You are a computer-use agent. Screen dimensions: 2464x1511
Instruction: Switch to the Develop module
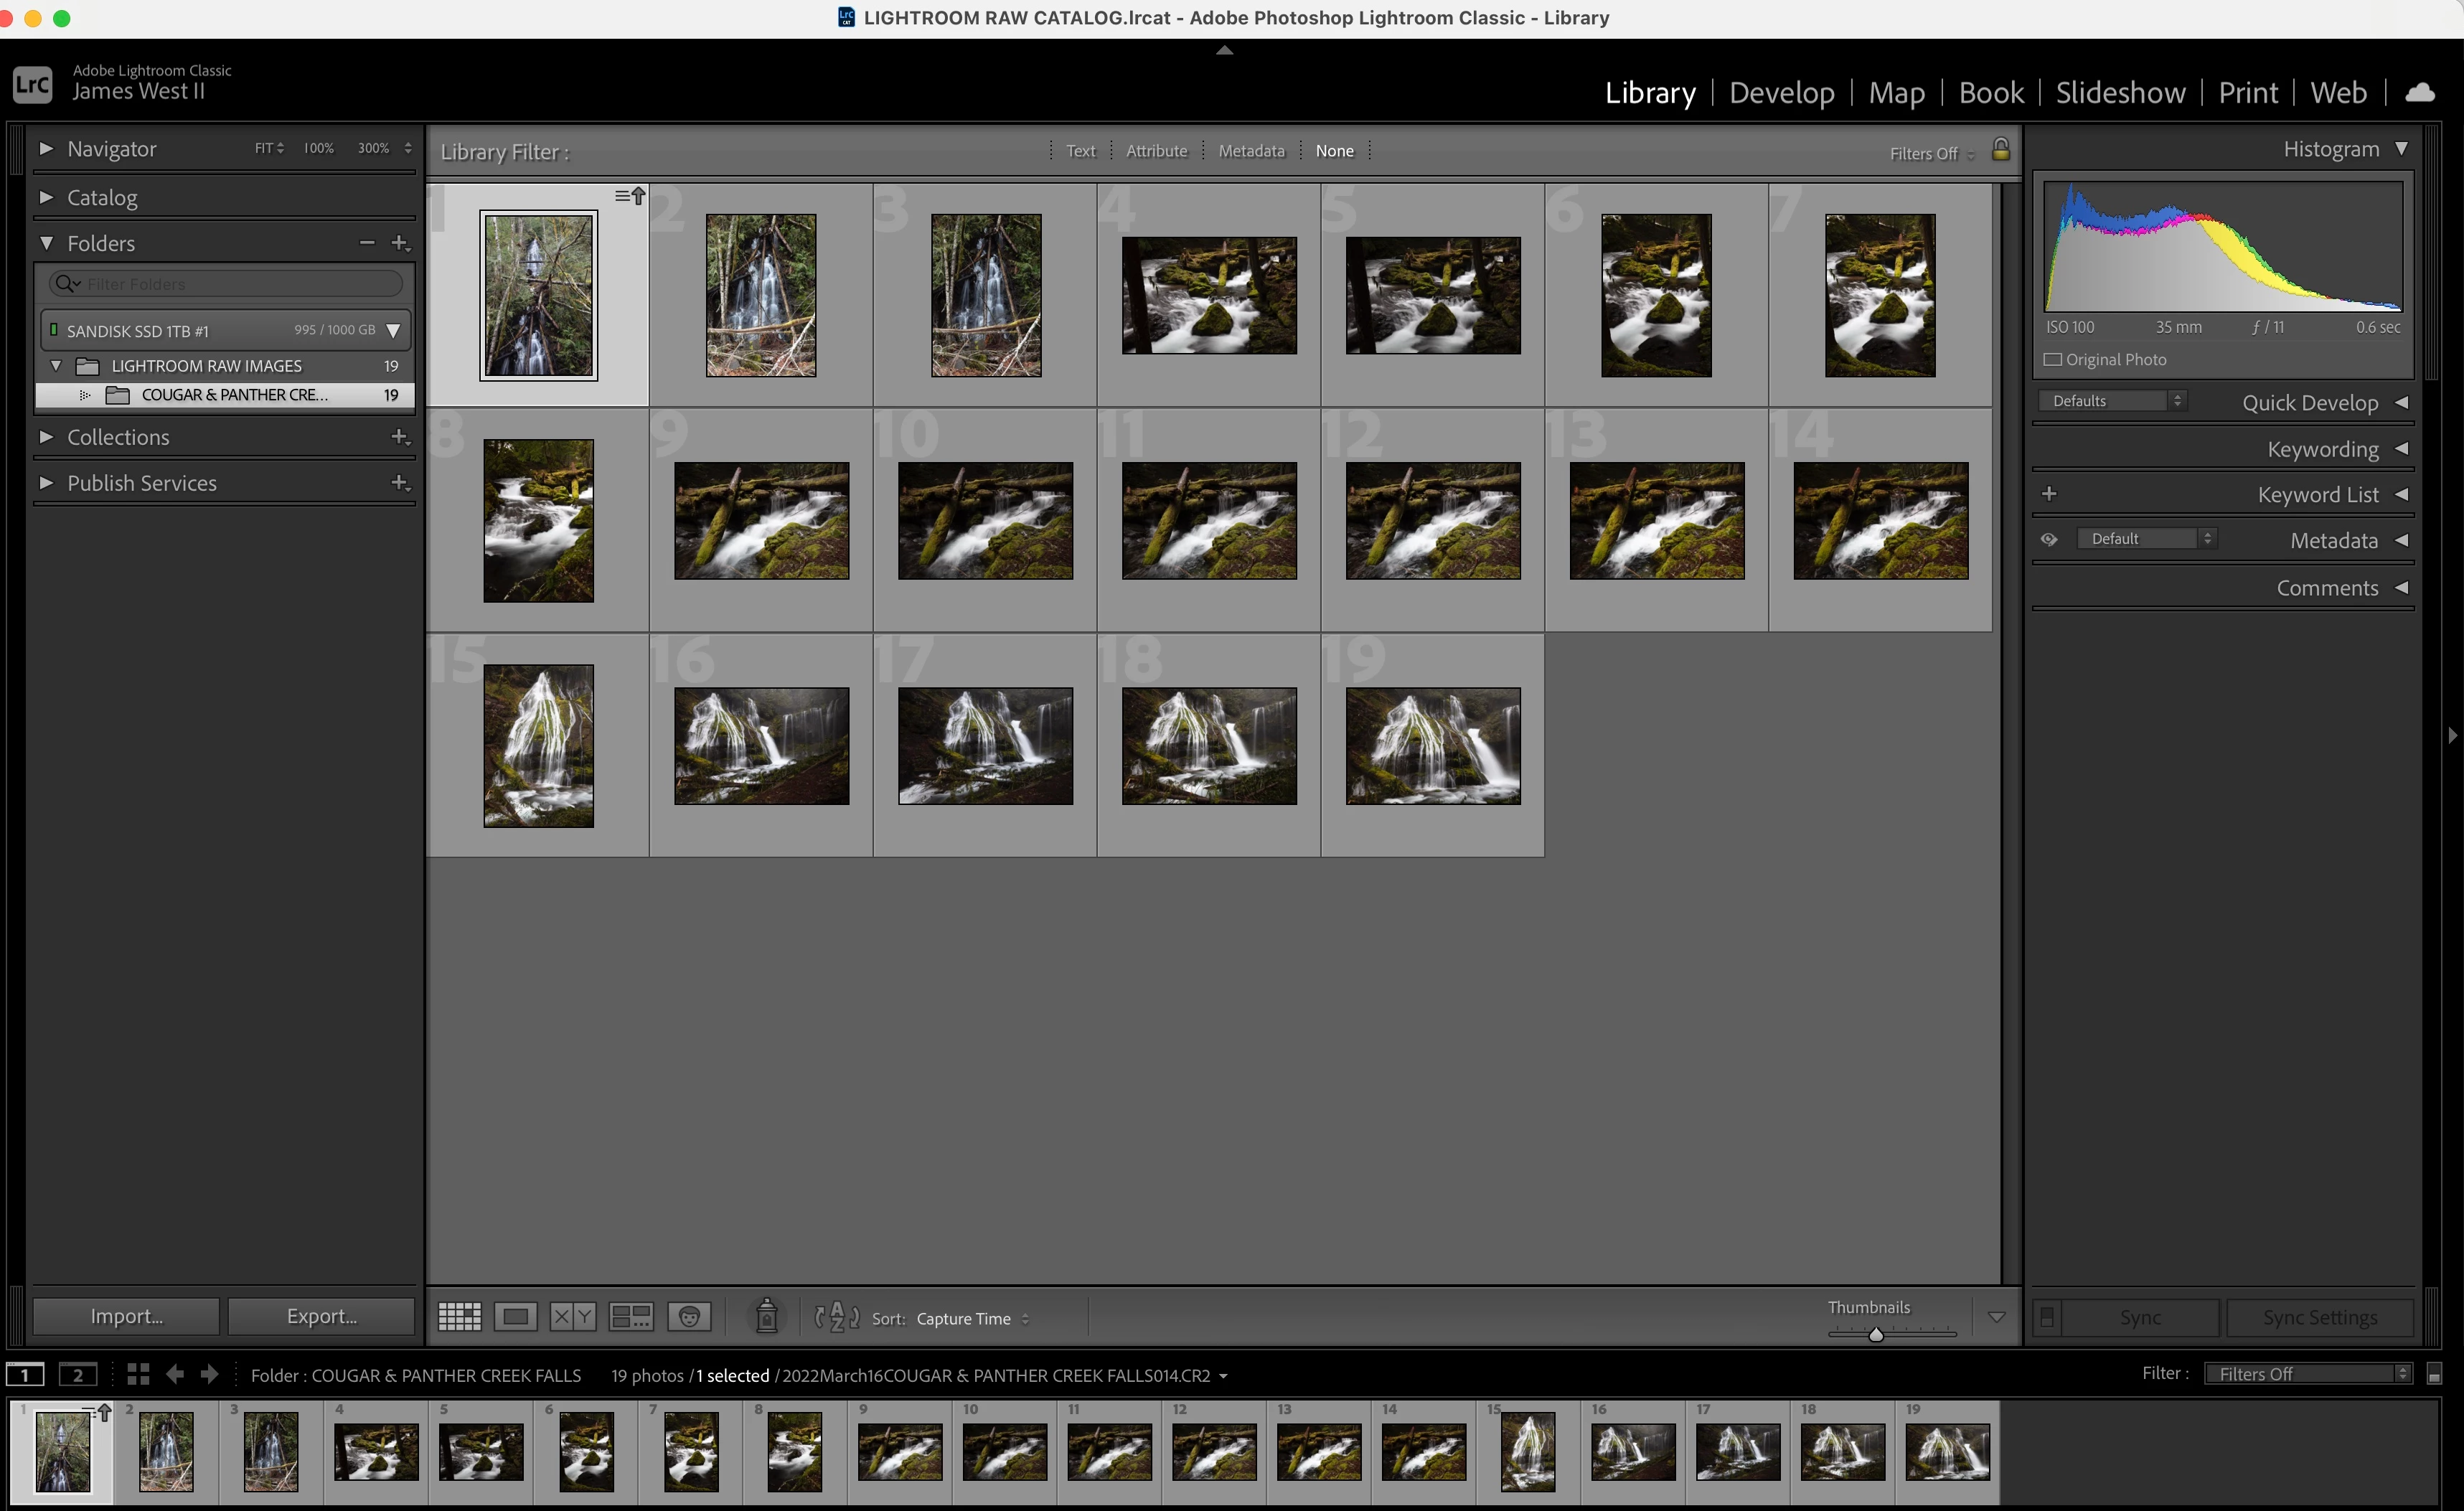tap(1781, 92)
